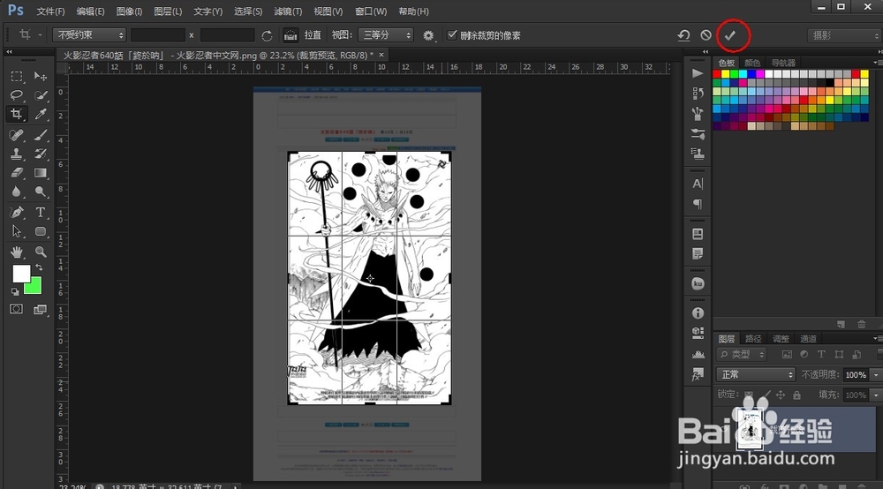Image resolution: width=883 pixels, height=489 pixels.
Task: Toggle adjustment layer filter
Action: coord(804,355)
